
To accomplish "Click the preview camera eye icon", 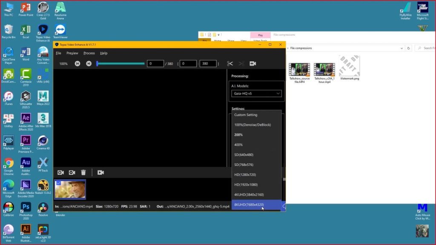I will pos(252,64).
